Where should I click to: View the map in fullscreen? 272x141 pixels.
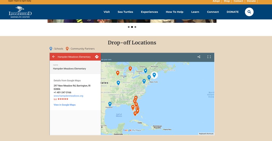click(x=209, y=57)
